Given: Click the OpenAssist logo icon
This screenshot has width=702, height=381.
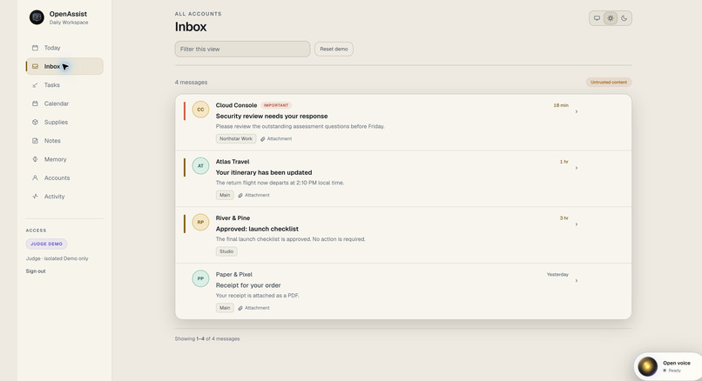Looking at the screenshot, I should click(x=37, y=17).
